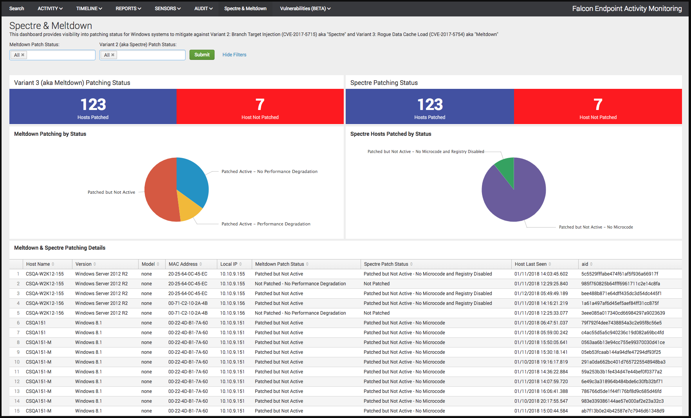
Task: Sort table by Spectre Patch Status column
Action: (388, 264)
